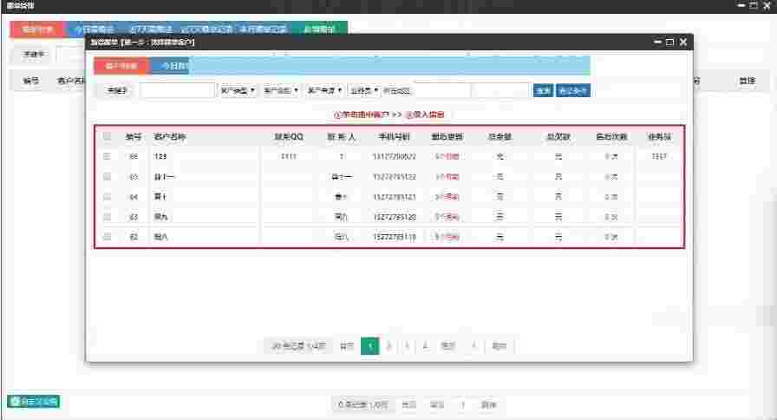Screen dimensions: 777x420
Task: Open the red first tab of background window
Action: [37, 30]
